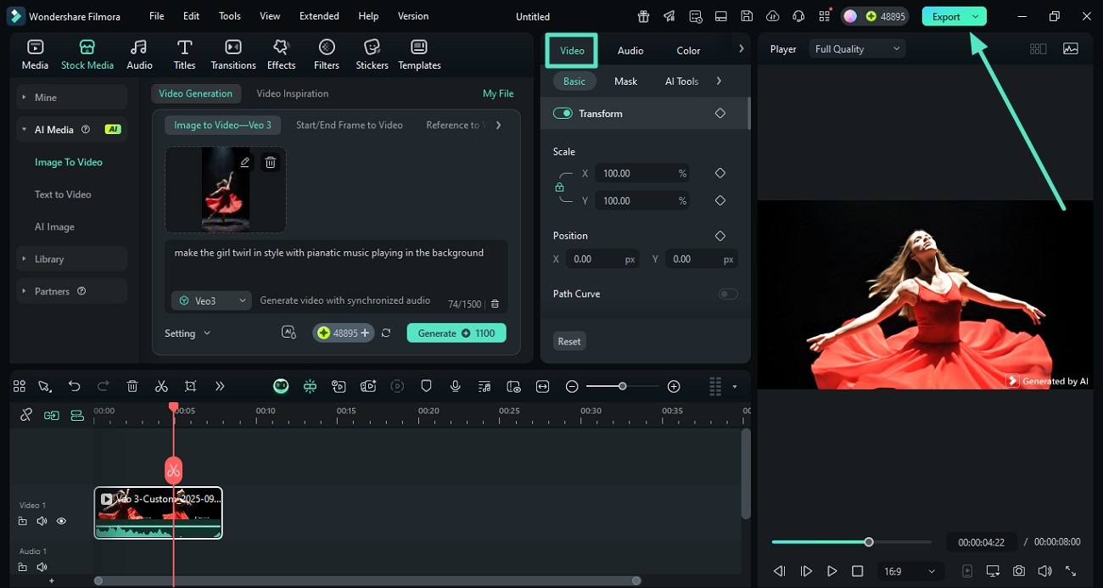Expand the Setting dropdown
Viewport: 1103px width, 588px height.
tap(188, 333)
